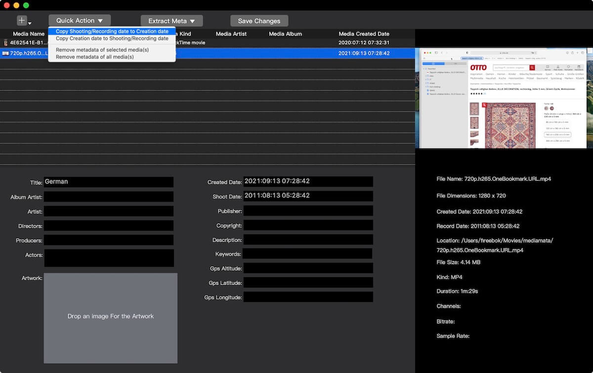Screen dimensions: 593x373
Task: Choose Copy Shooting/Recording date to Creation date
Action: [112, 31]
